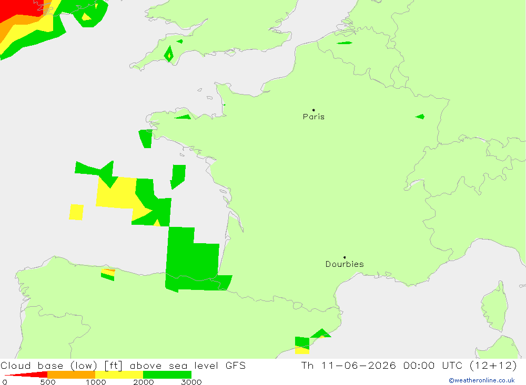Click the green 2000-3000 legend segment
This screenshot has height=385, width=526.
(x=167, y=374)
